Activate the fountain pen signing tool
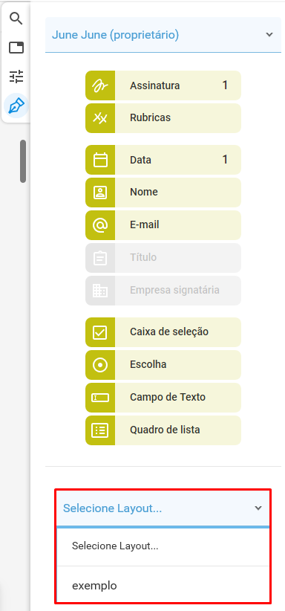 [16, 106]
